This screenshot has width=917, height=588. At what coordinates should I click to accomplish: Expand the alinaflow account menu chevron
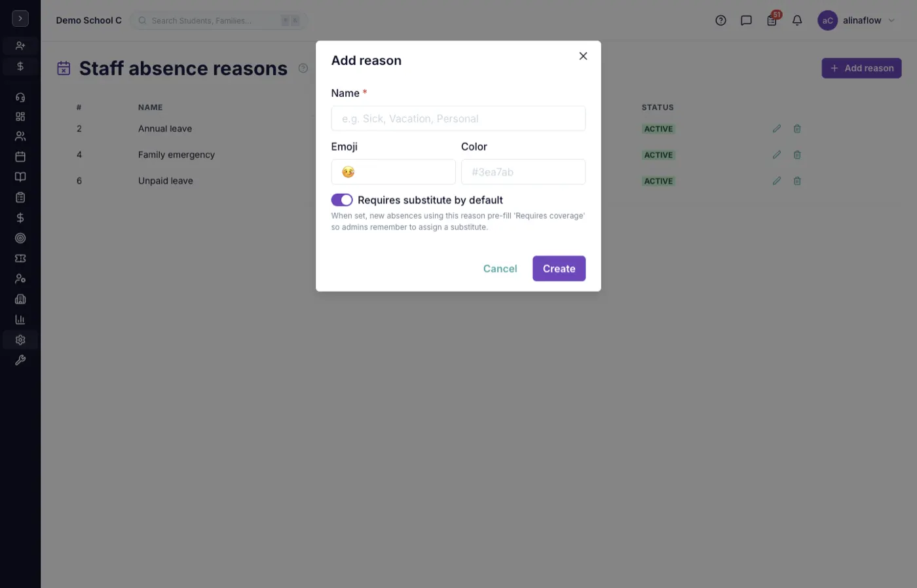891,20
